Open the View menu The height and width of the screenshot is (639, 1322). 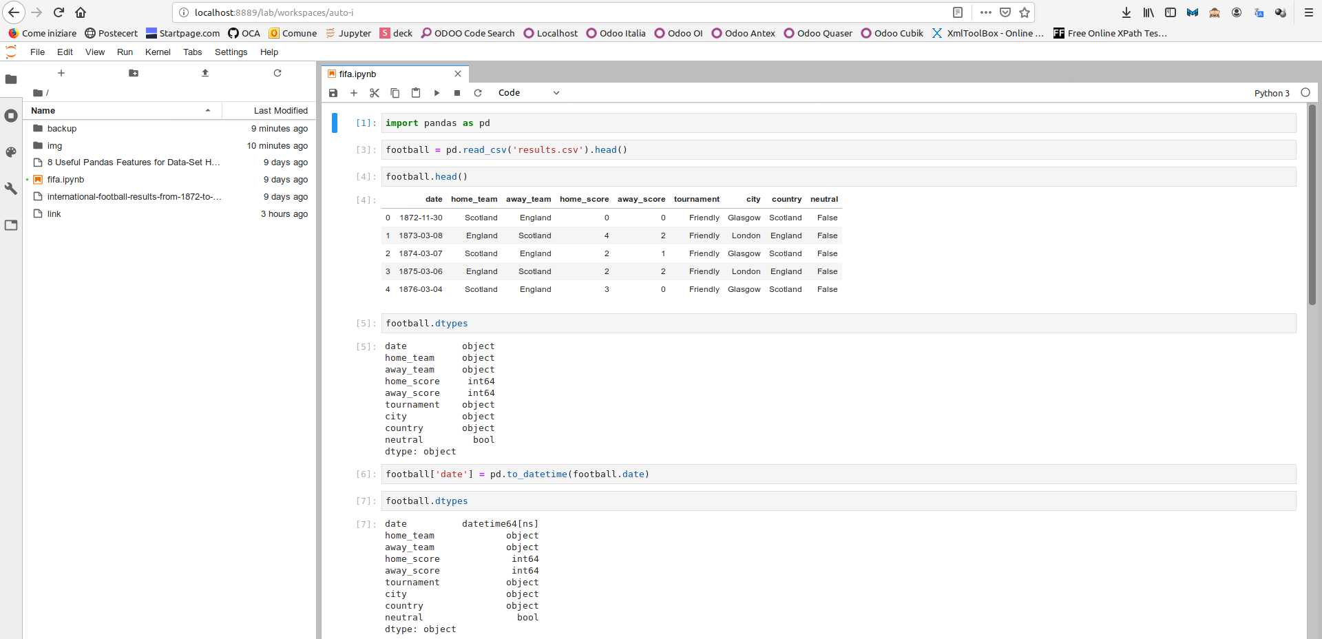point(95,52)
